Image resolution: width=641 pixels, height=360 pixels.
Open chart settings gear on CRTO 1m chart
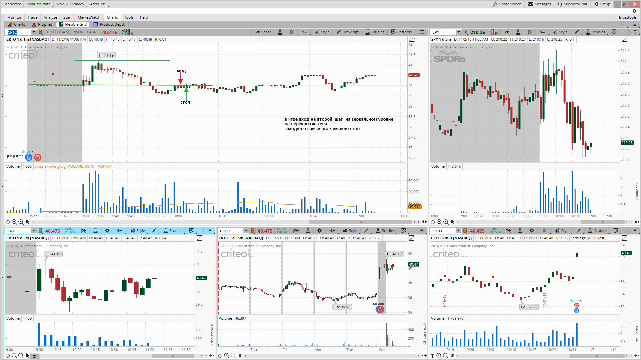(x=292, y=32)
